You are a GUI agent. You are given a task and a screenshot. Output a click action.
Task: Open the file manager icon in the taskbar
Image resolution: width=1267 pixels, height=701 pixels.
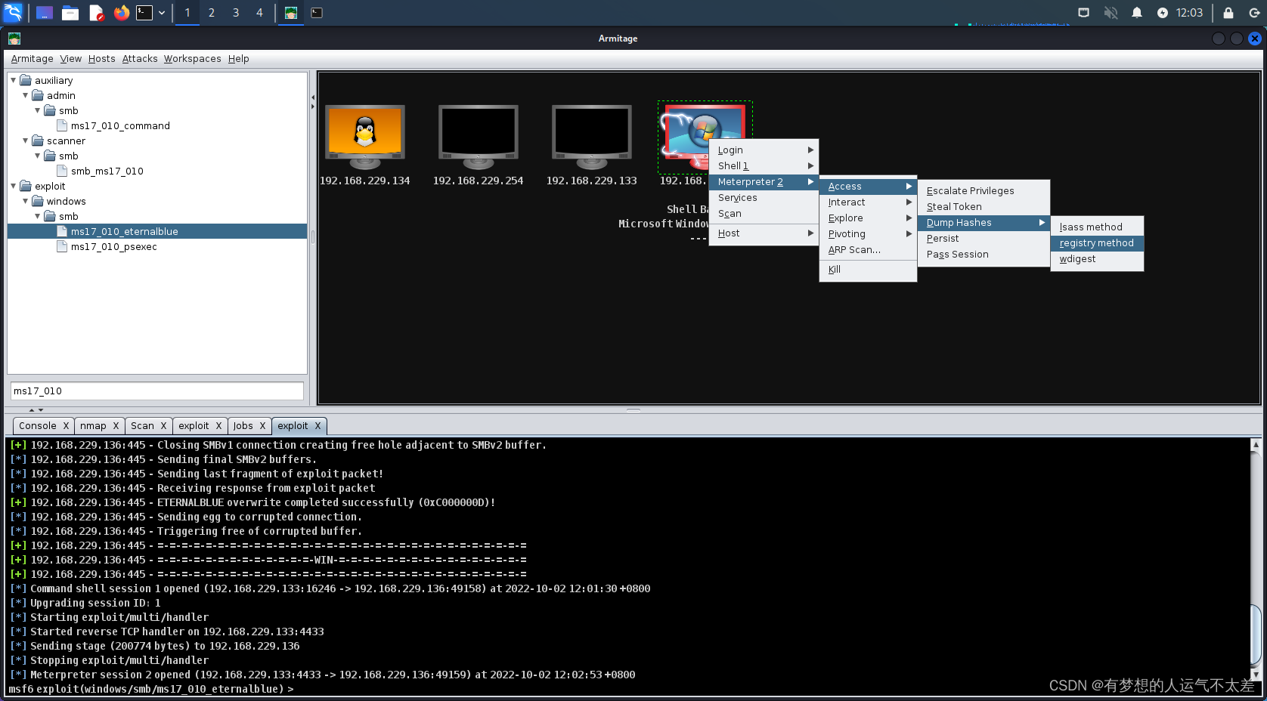pyautogui.click(x=70, y=13)
